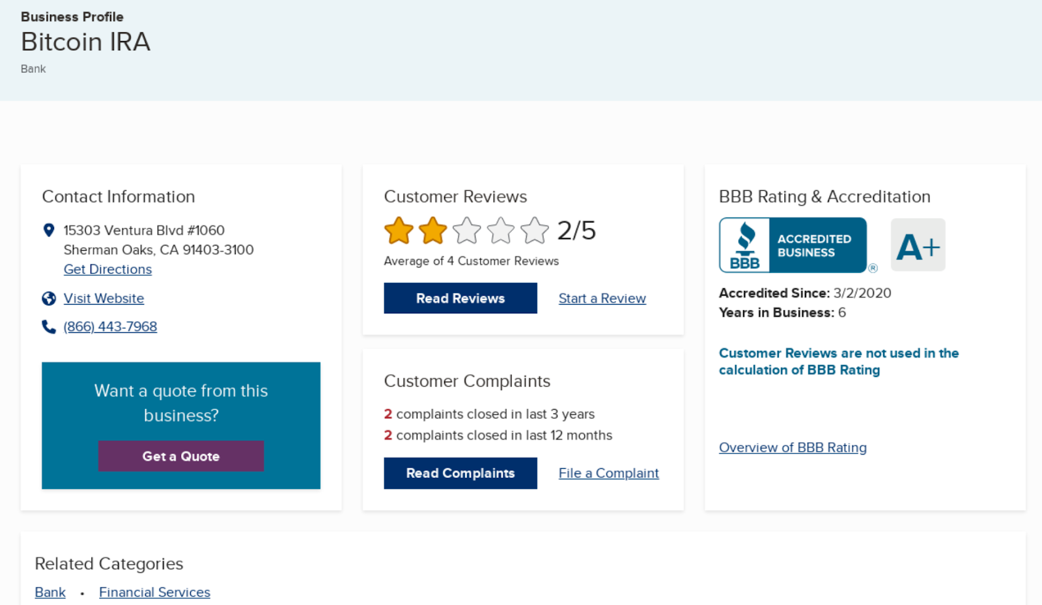Click the A+ rating badge

point(918,245)
